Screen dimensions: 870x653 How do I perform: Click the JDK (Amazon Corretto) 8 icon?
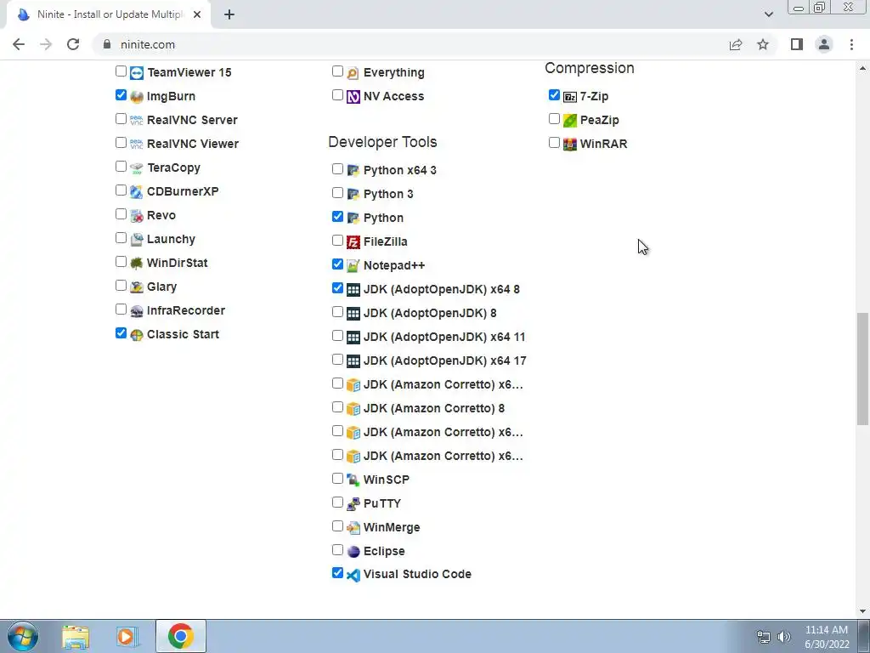[353, 409]
